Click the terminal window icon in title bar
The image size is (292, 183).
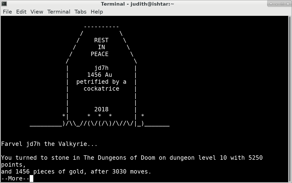pos(4,4)
